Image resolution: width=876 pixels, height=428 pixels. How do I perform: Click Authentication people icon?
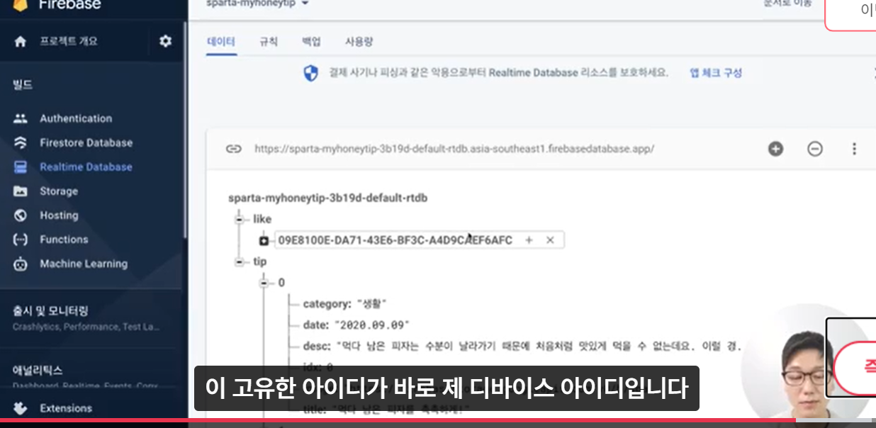click(21, 118)
